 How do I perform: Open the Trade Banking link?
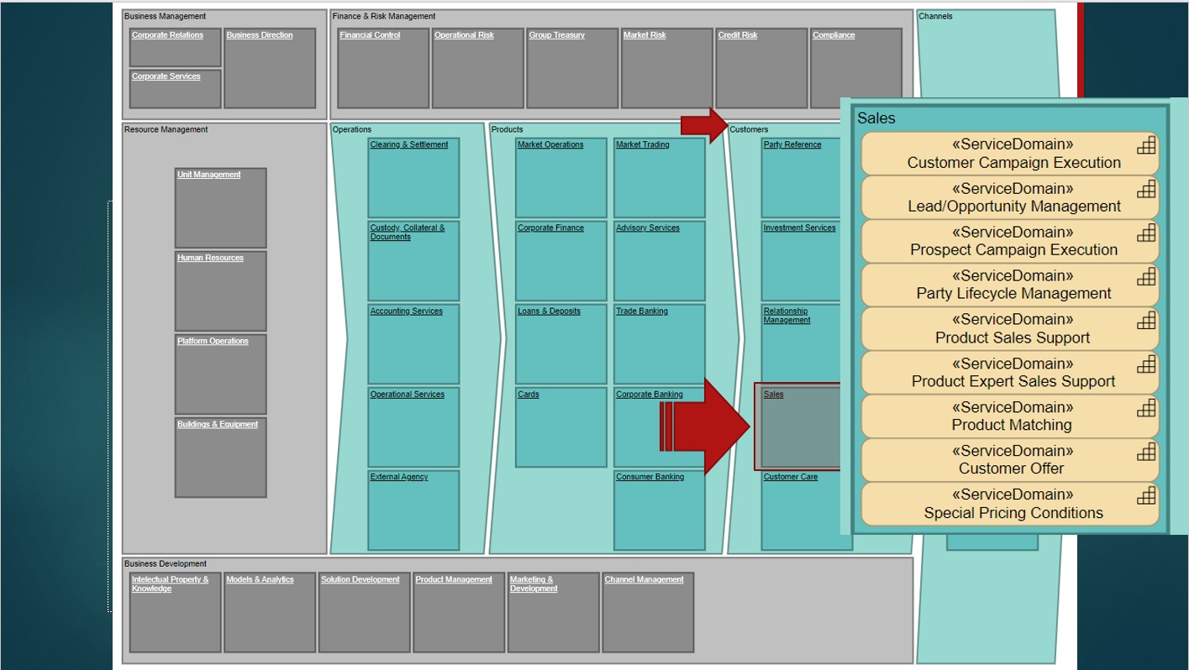click(642, 311)
